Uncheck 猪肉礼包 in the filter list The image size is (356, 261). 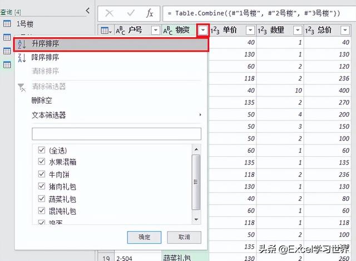click(42, 186)
